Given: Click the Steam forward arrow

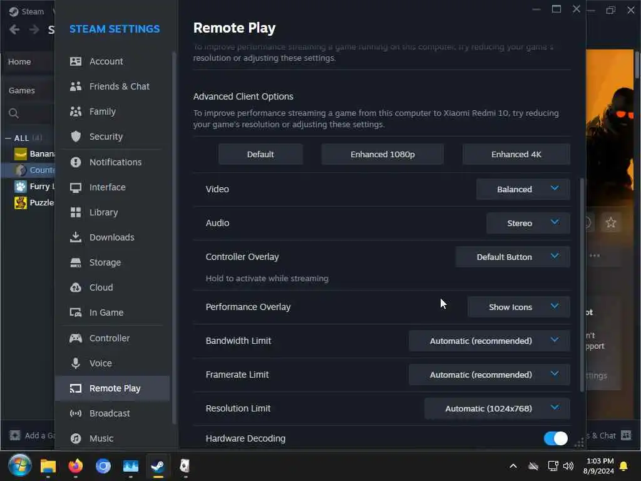Looking at the screenshot, I should (x=34, y=29).
